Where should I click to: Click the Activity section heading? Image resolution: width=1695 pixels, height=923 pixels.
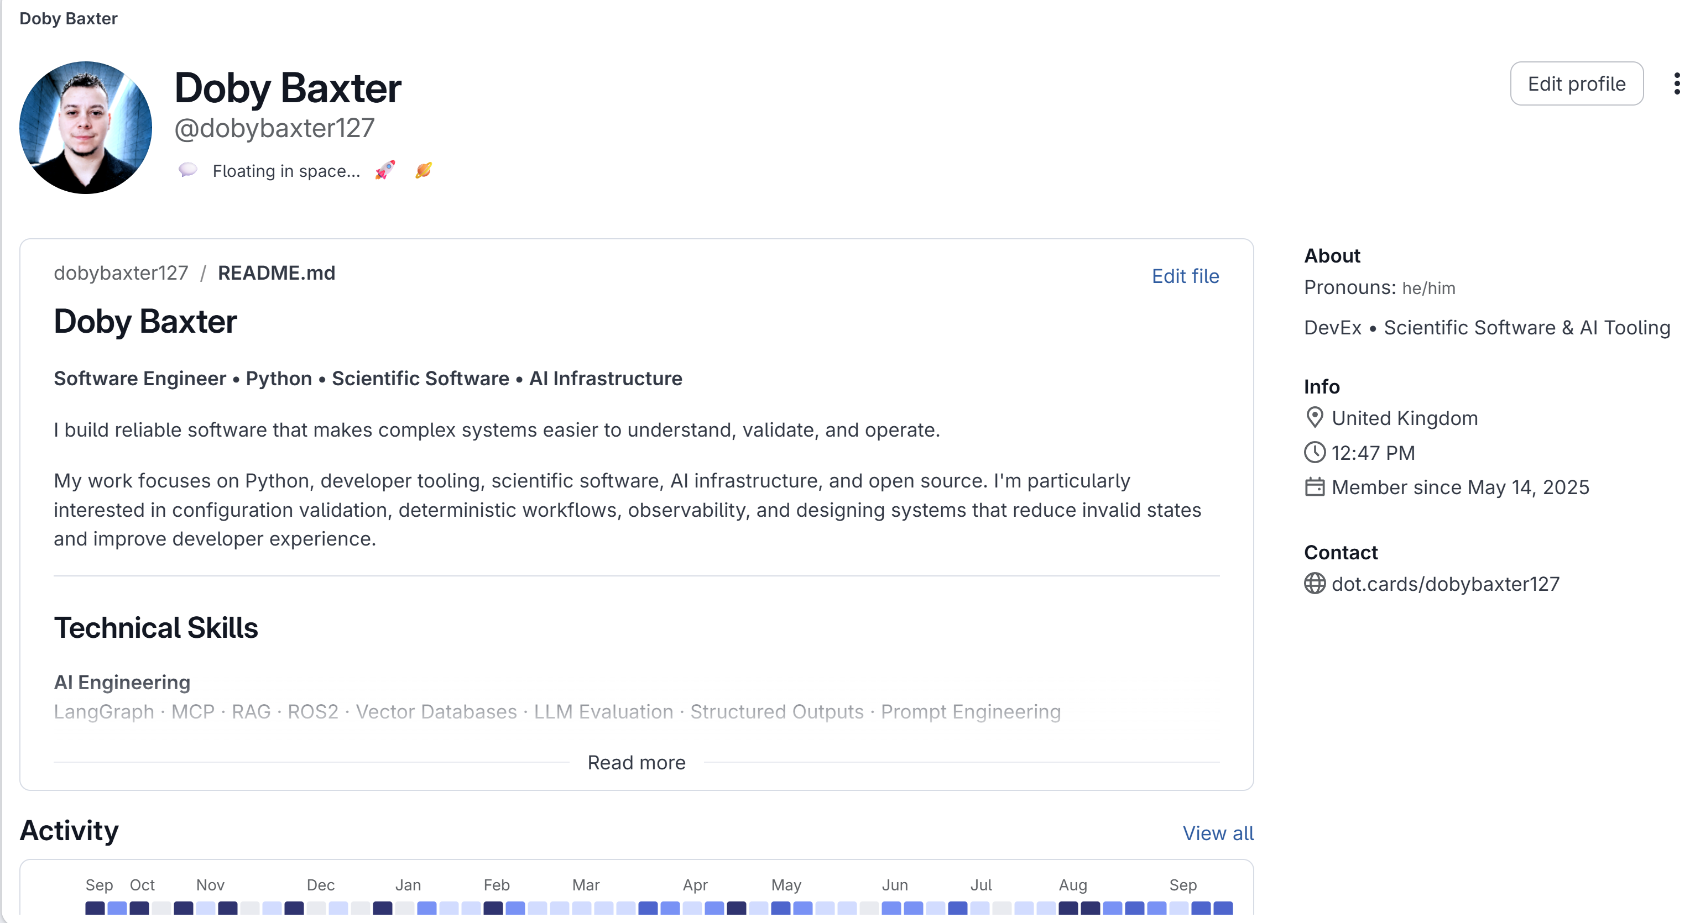pyautogui.click(x=69, y=830)
